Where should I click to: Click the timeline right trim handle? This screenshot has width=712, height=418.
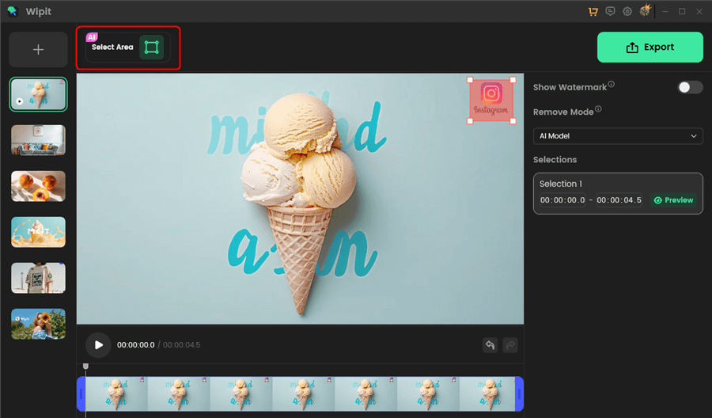pyautogui.click(x=519, y=394)
